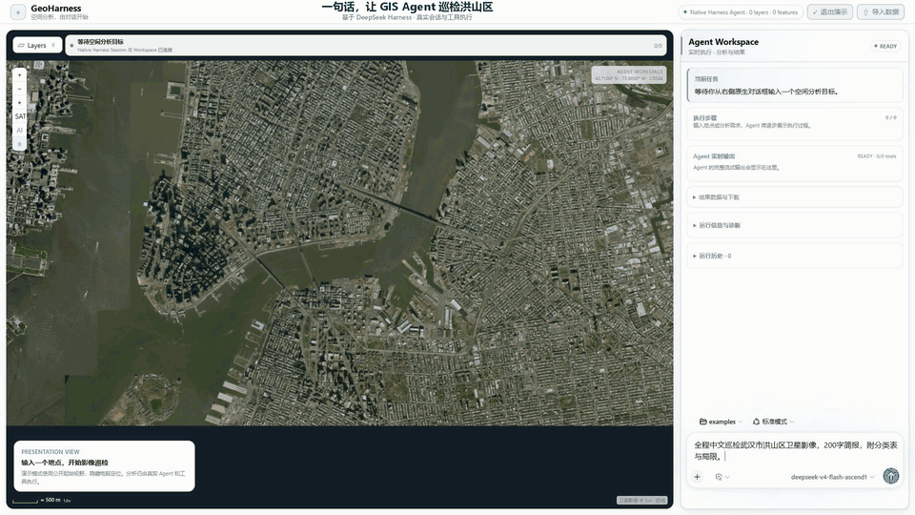Expand 运行历史 · 0 section

794,256
